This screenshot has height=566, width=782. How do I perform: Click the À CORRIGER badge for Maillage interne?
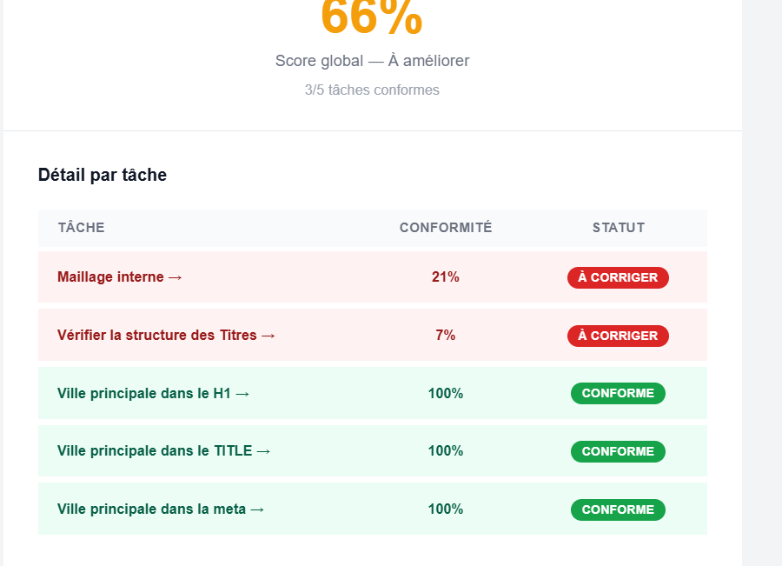[x=618, y=277]
